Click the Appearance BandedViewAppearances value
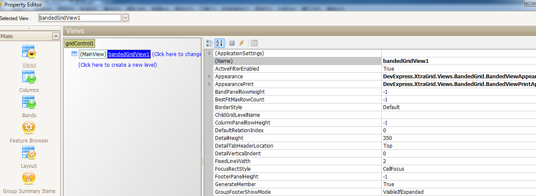The image size is (536, 196). (x=458, y=77)
